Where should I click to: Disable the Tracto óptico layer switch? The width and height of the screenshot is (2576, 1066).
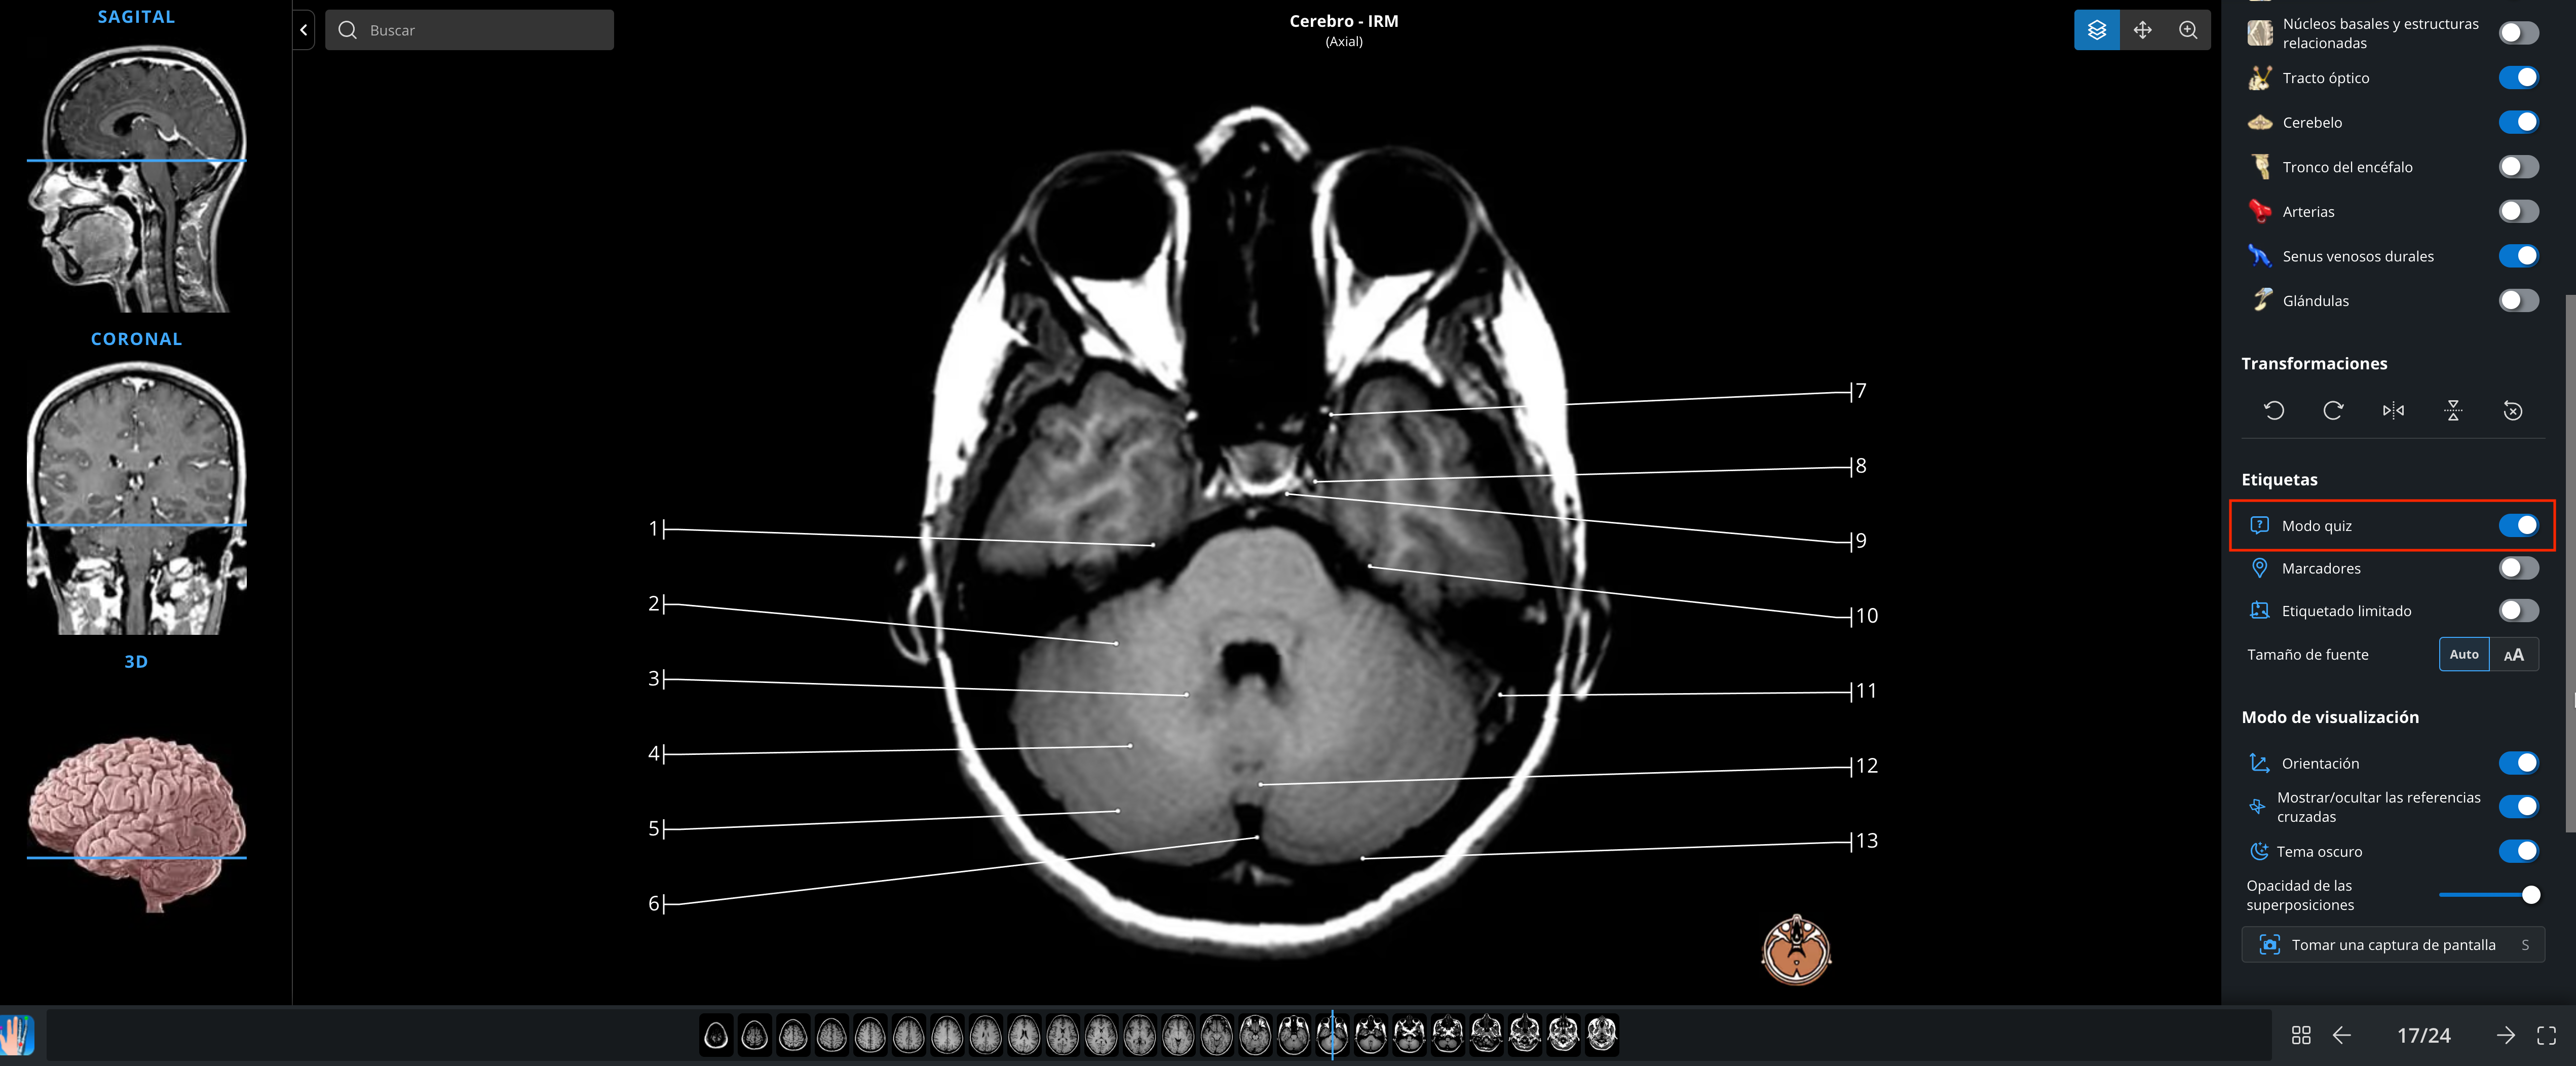pyautogui.click(x=2518, y=77)
